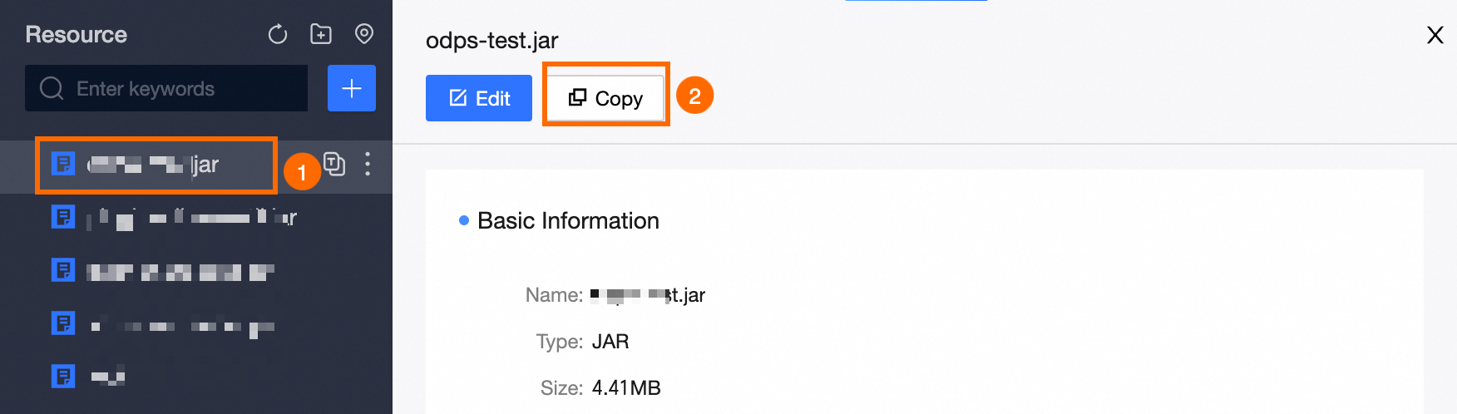Click file icon of first jar resource
The height and width of the screenshot is (414, 1457).
[63, 164]
